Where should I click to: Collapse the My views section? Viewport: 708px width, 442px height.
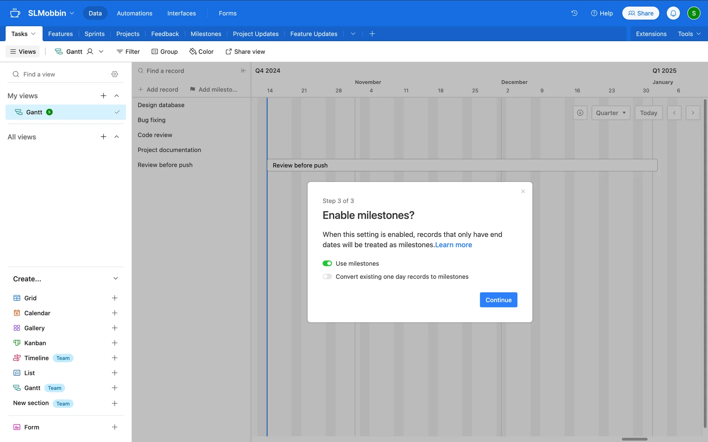click(x=117, y=96)
